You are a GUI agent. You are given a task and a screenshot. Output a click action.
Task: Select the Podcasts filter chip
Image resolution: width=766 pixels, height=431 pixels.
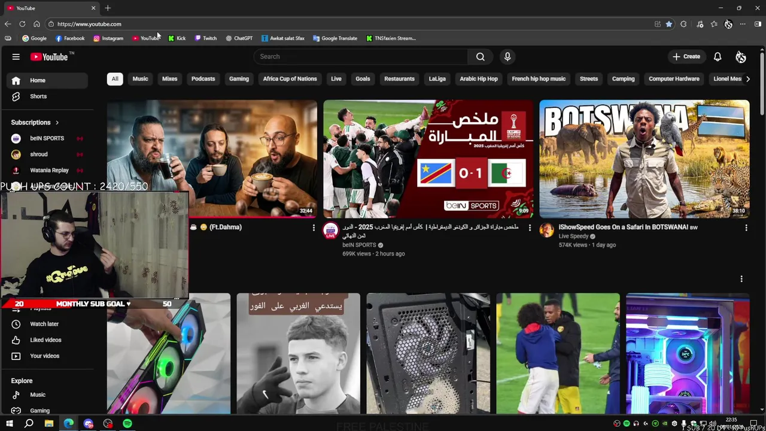(x=203, y=79)
